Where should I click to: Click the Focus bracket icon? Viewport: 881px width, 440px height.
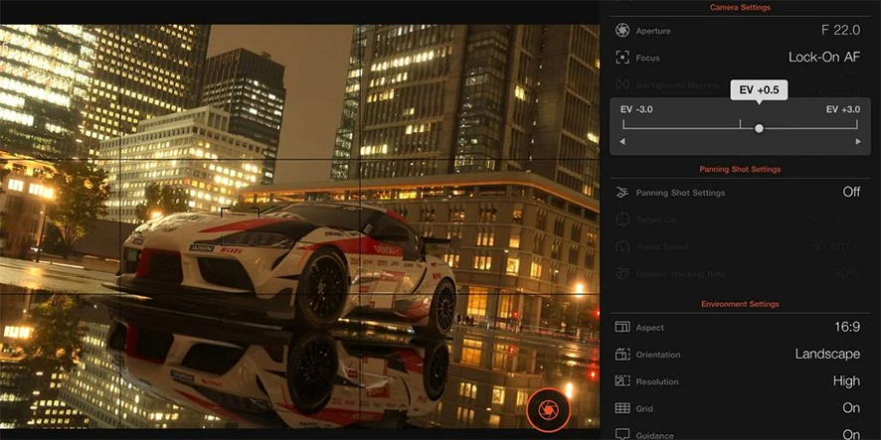point(622,58)
